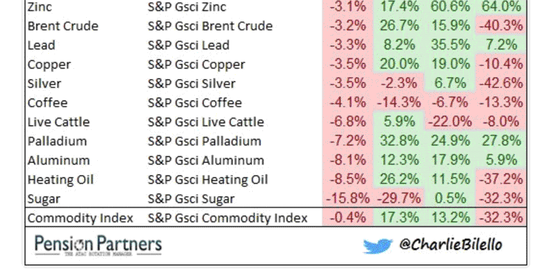The width and height of the screenshot is (551, 269).
Task: Click the Commodity Index row label
Action: 81,218
